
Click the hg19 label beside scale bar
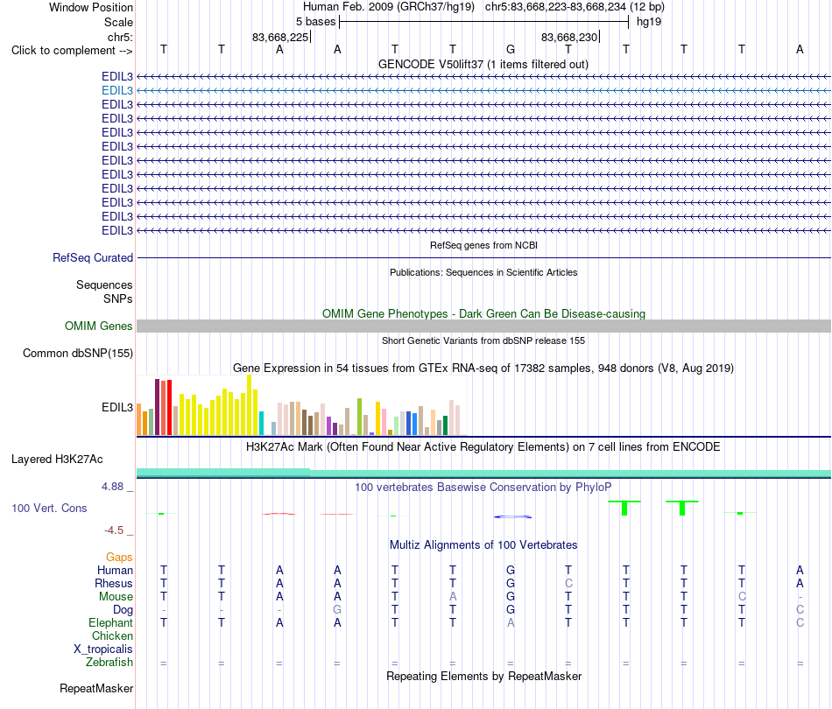tap(649, 22)
